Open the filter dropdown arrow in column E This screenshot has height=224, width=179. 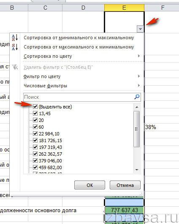pyautogui.click(x=140, y=29)
